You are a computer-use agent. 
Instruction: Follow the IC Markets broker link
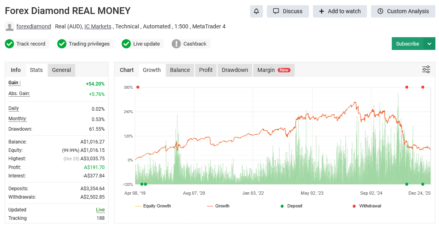pos(98,26)
